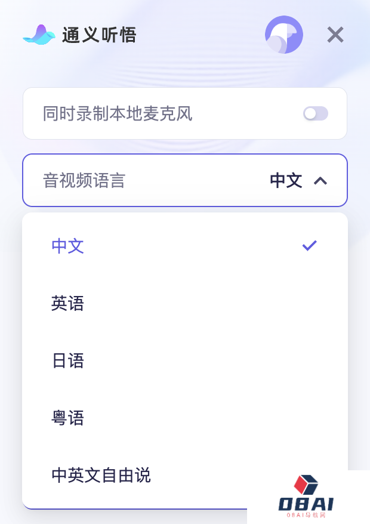
Task: Pick 粤语 in the language dropdown list
Action: click(x=68, y=418)
